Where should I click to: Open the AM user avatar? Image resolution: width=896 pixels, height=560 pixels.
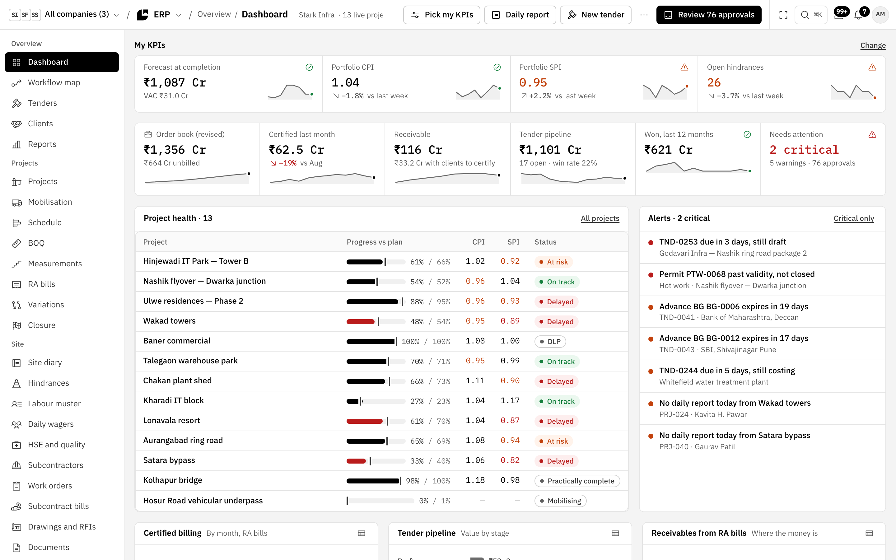coord(880,15)
